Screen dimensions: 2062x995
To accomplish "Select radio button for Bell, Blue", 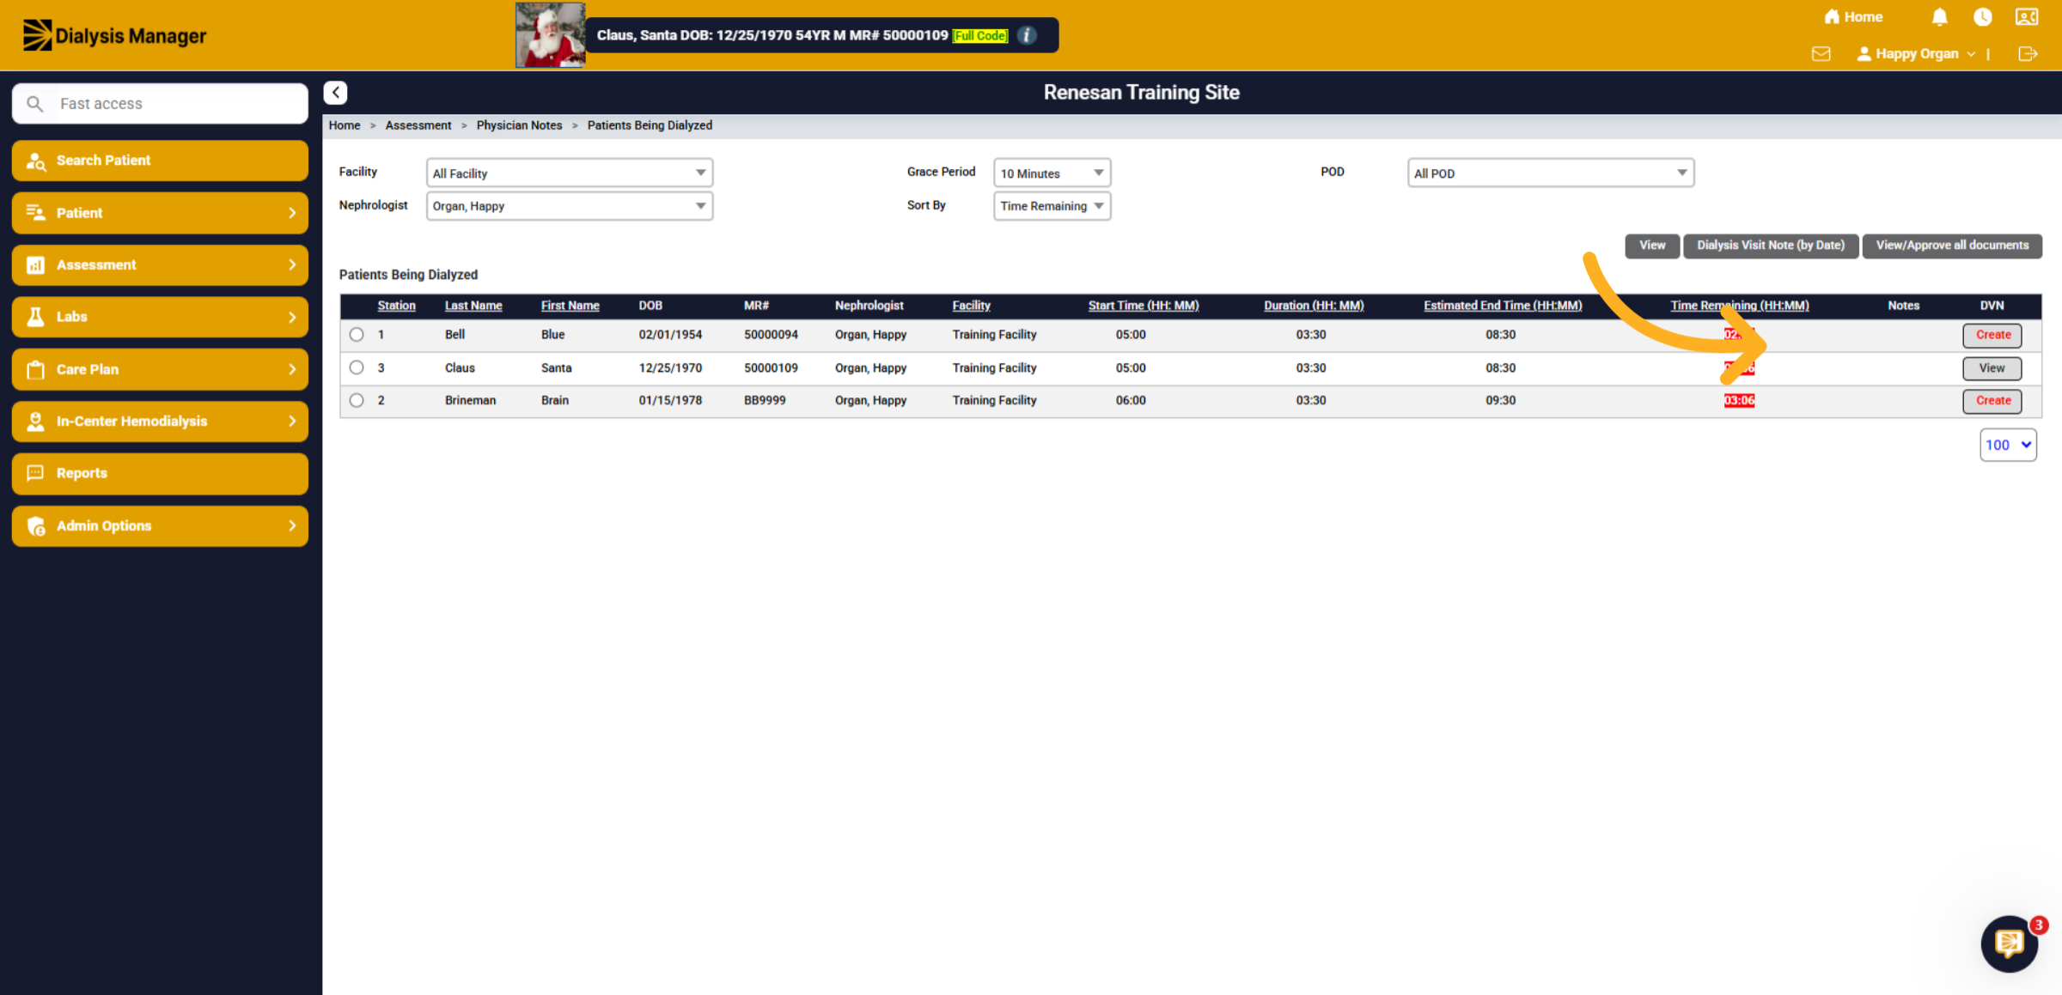I will [357, 335].
